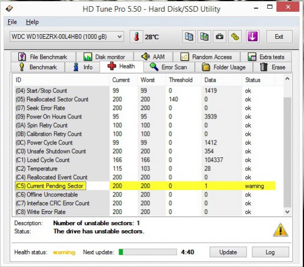Click the purple down-arrow minimize-to-tray icon
The image size is (304, 267).
252,37
